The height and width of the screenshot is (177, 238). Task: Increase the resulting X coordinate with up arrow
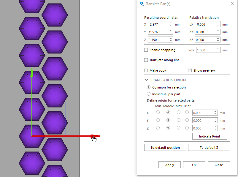click(171, 23)
